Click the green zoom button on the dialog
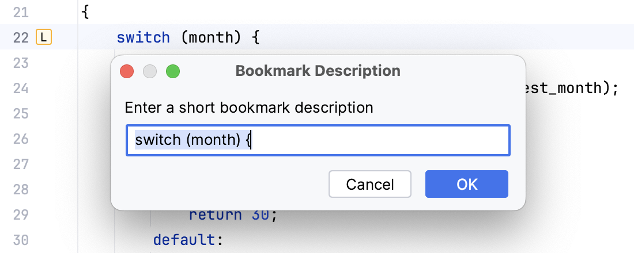 click(x=173, y=71)
